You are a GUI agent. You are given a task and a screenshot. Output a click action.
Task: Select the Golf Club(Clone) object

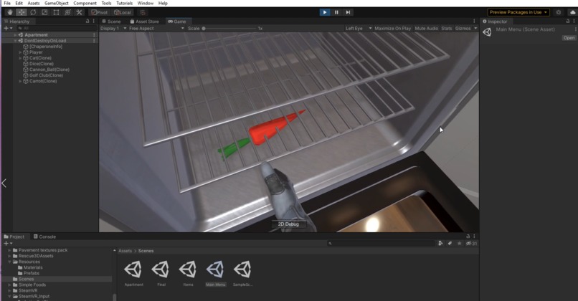(46, 75)
